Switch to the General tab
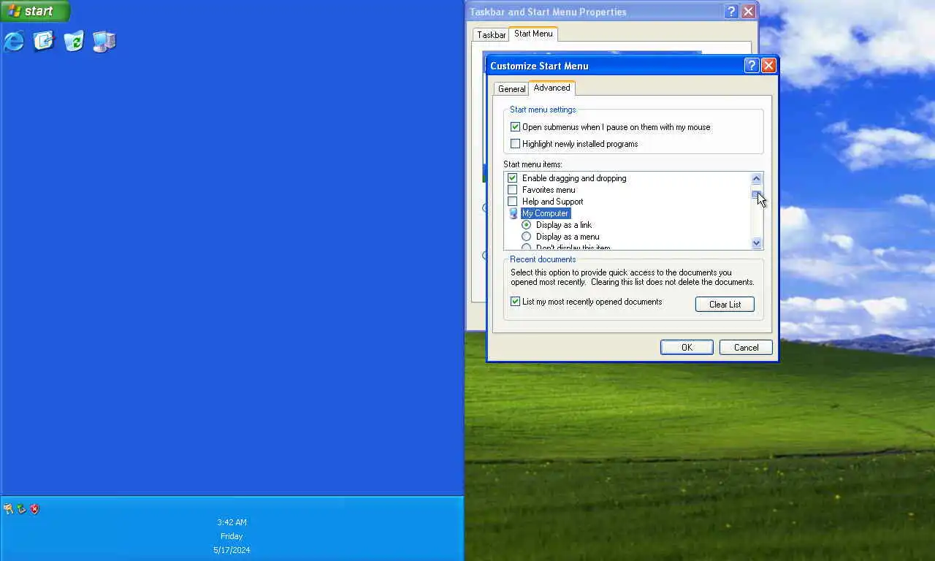Viewport: 935px width, 561px height. click(511, 88)
